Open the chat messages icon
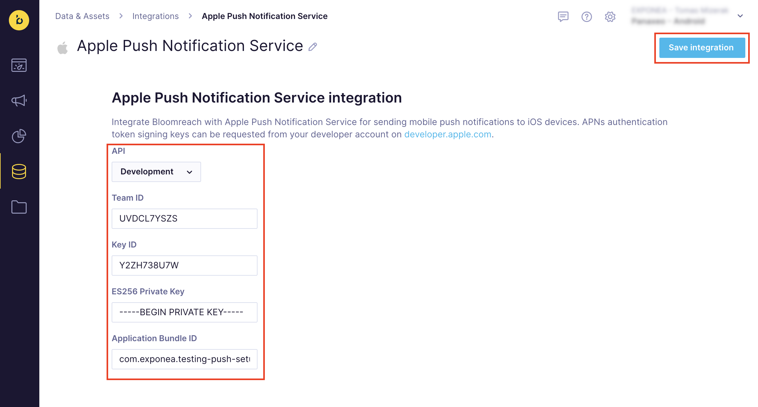The width and height of the screenshot is (758, 407). tap(563, 16)
